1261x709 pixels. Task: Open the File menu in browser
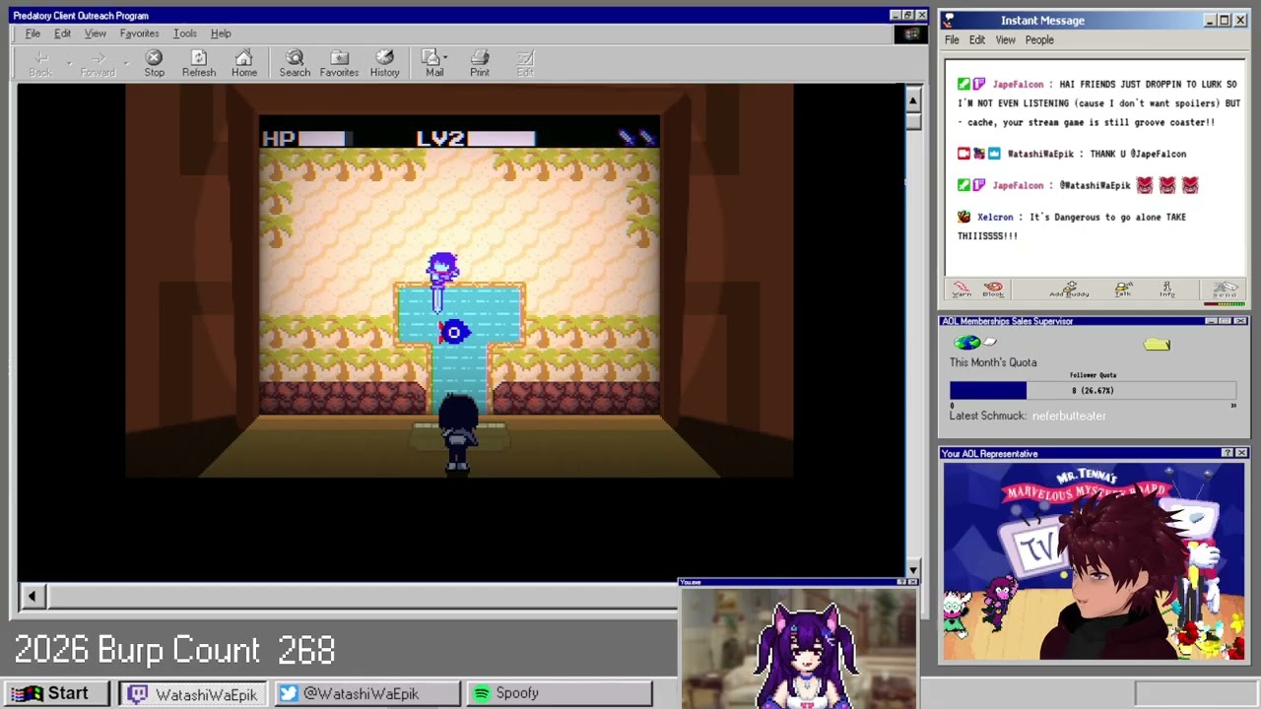(33, 33)
